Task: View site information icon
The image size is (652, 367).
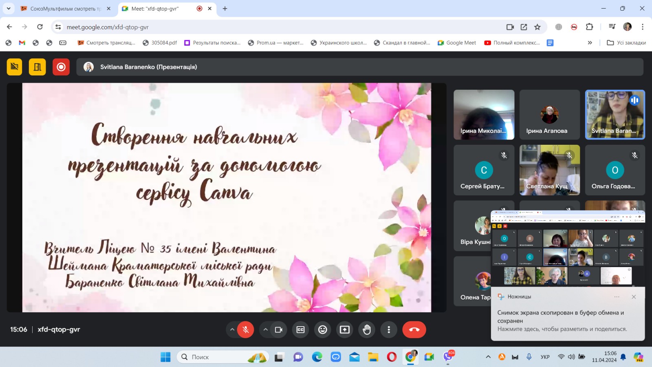Action: (58, 27)
